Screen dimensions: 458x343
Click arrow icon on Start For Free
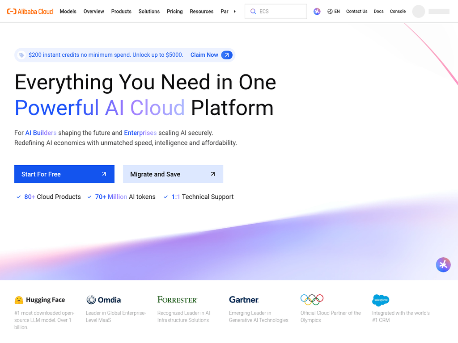pyautogui.click(x=104, y=174)
